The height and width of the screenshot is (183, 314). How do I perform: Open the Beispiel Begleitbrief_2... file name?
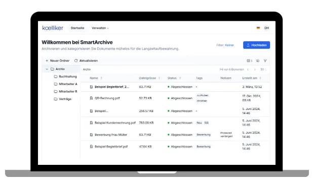(x=112, y=87)
